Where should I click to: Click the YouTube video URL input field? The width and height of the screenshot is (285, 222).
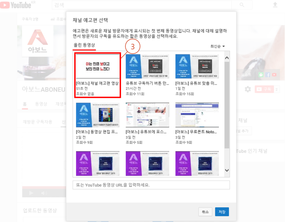151,185
